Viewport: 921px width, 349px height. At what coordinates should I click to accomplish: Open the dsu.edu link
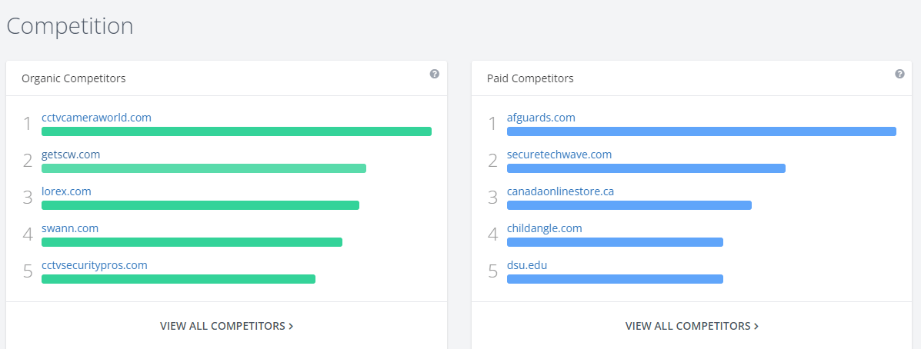coord(527,265)
